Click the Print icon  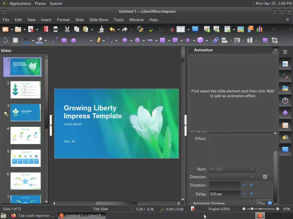(56, 29)
